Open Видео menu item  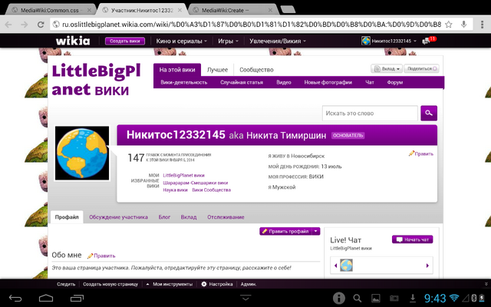pos(284,82)
